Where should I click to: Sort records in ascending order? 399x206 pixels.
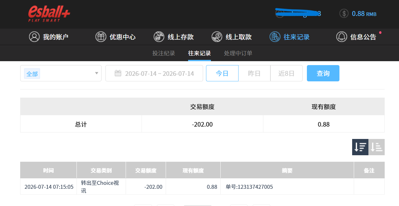coord(377,147)
